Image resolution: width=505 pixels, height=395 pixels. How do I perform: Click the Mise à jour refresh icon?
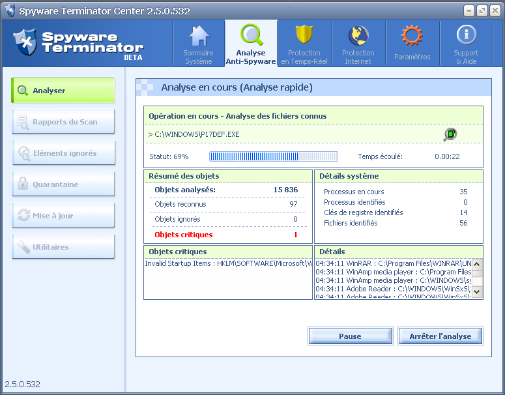[x=23, y=215]
